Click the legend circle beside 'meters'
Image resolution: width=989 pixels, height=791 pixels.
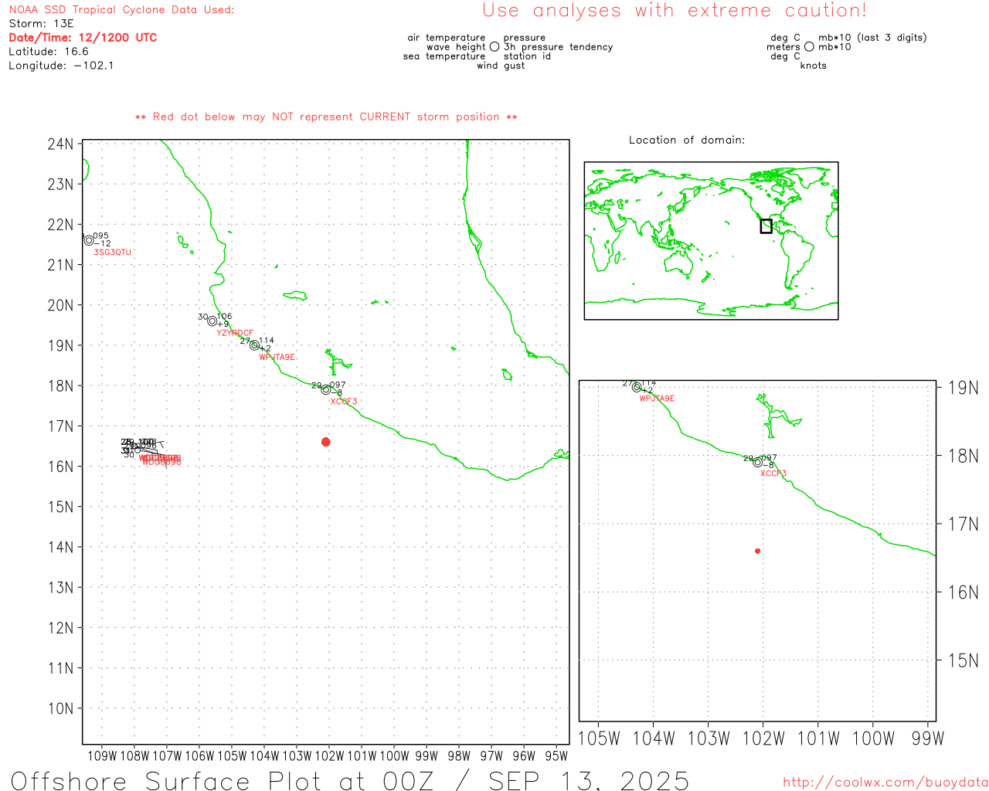tap(809, 47)
